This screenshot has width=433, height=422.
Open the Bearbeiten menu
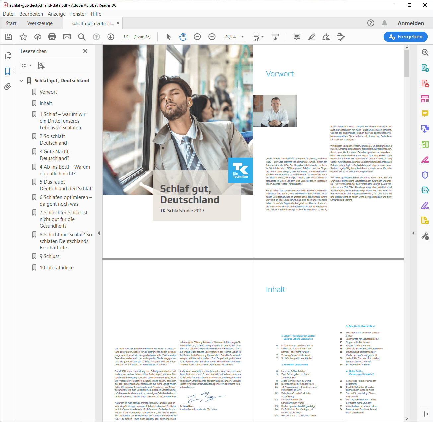pos(31,14)
